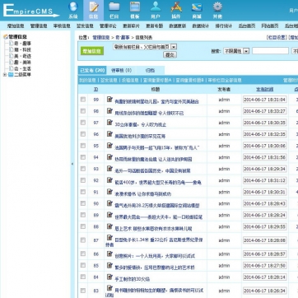Image resolution: width=298 pixels, height=298 pixels.
Task: Click the 查询重复标题A link
Action: 157,80
